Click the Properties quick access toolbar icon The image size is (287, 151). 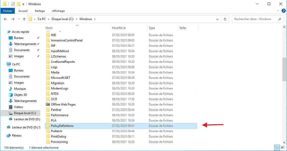13,4
